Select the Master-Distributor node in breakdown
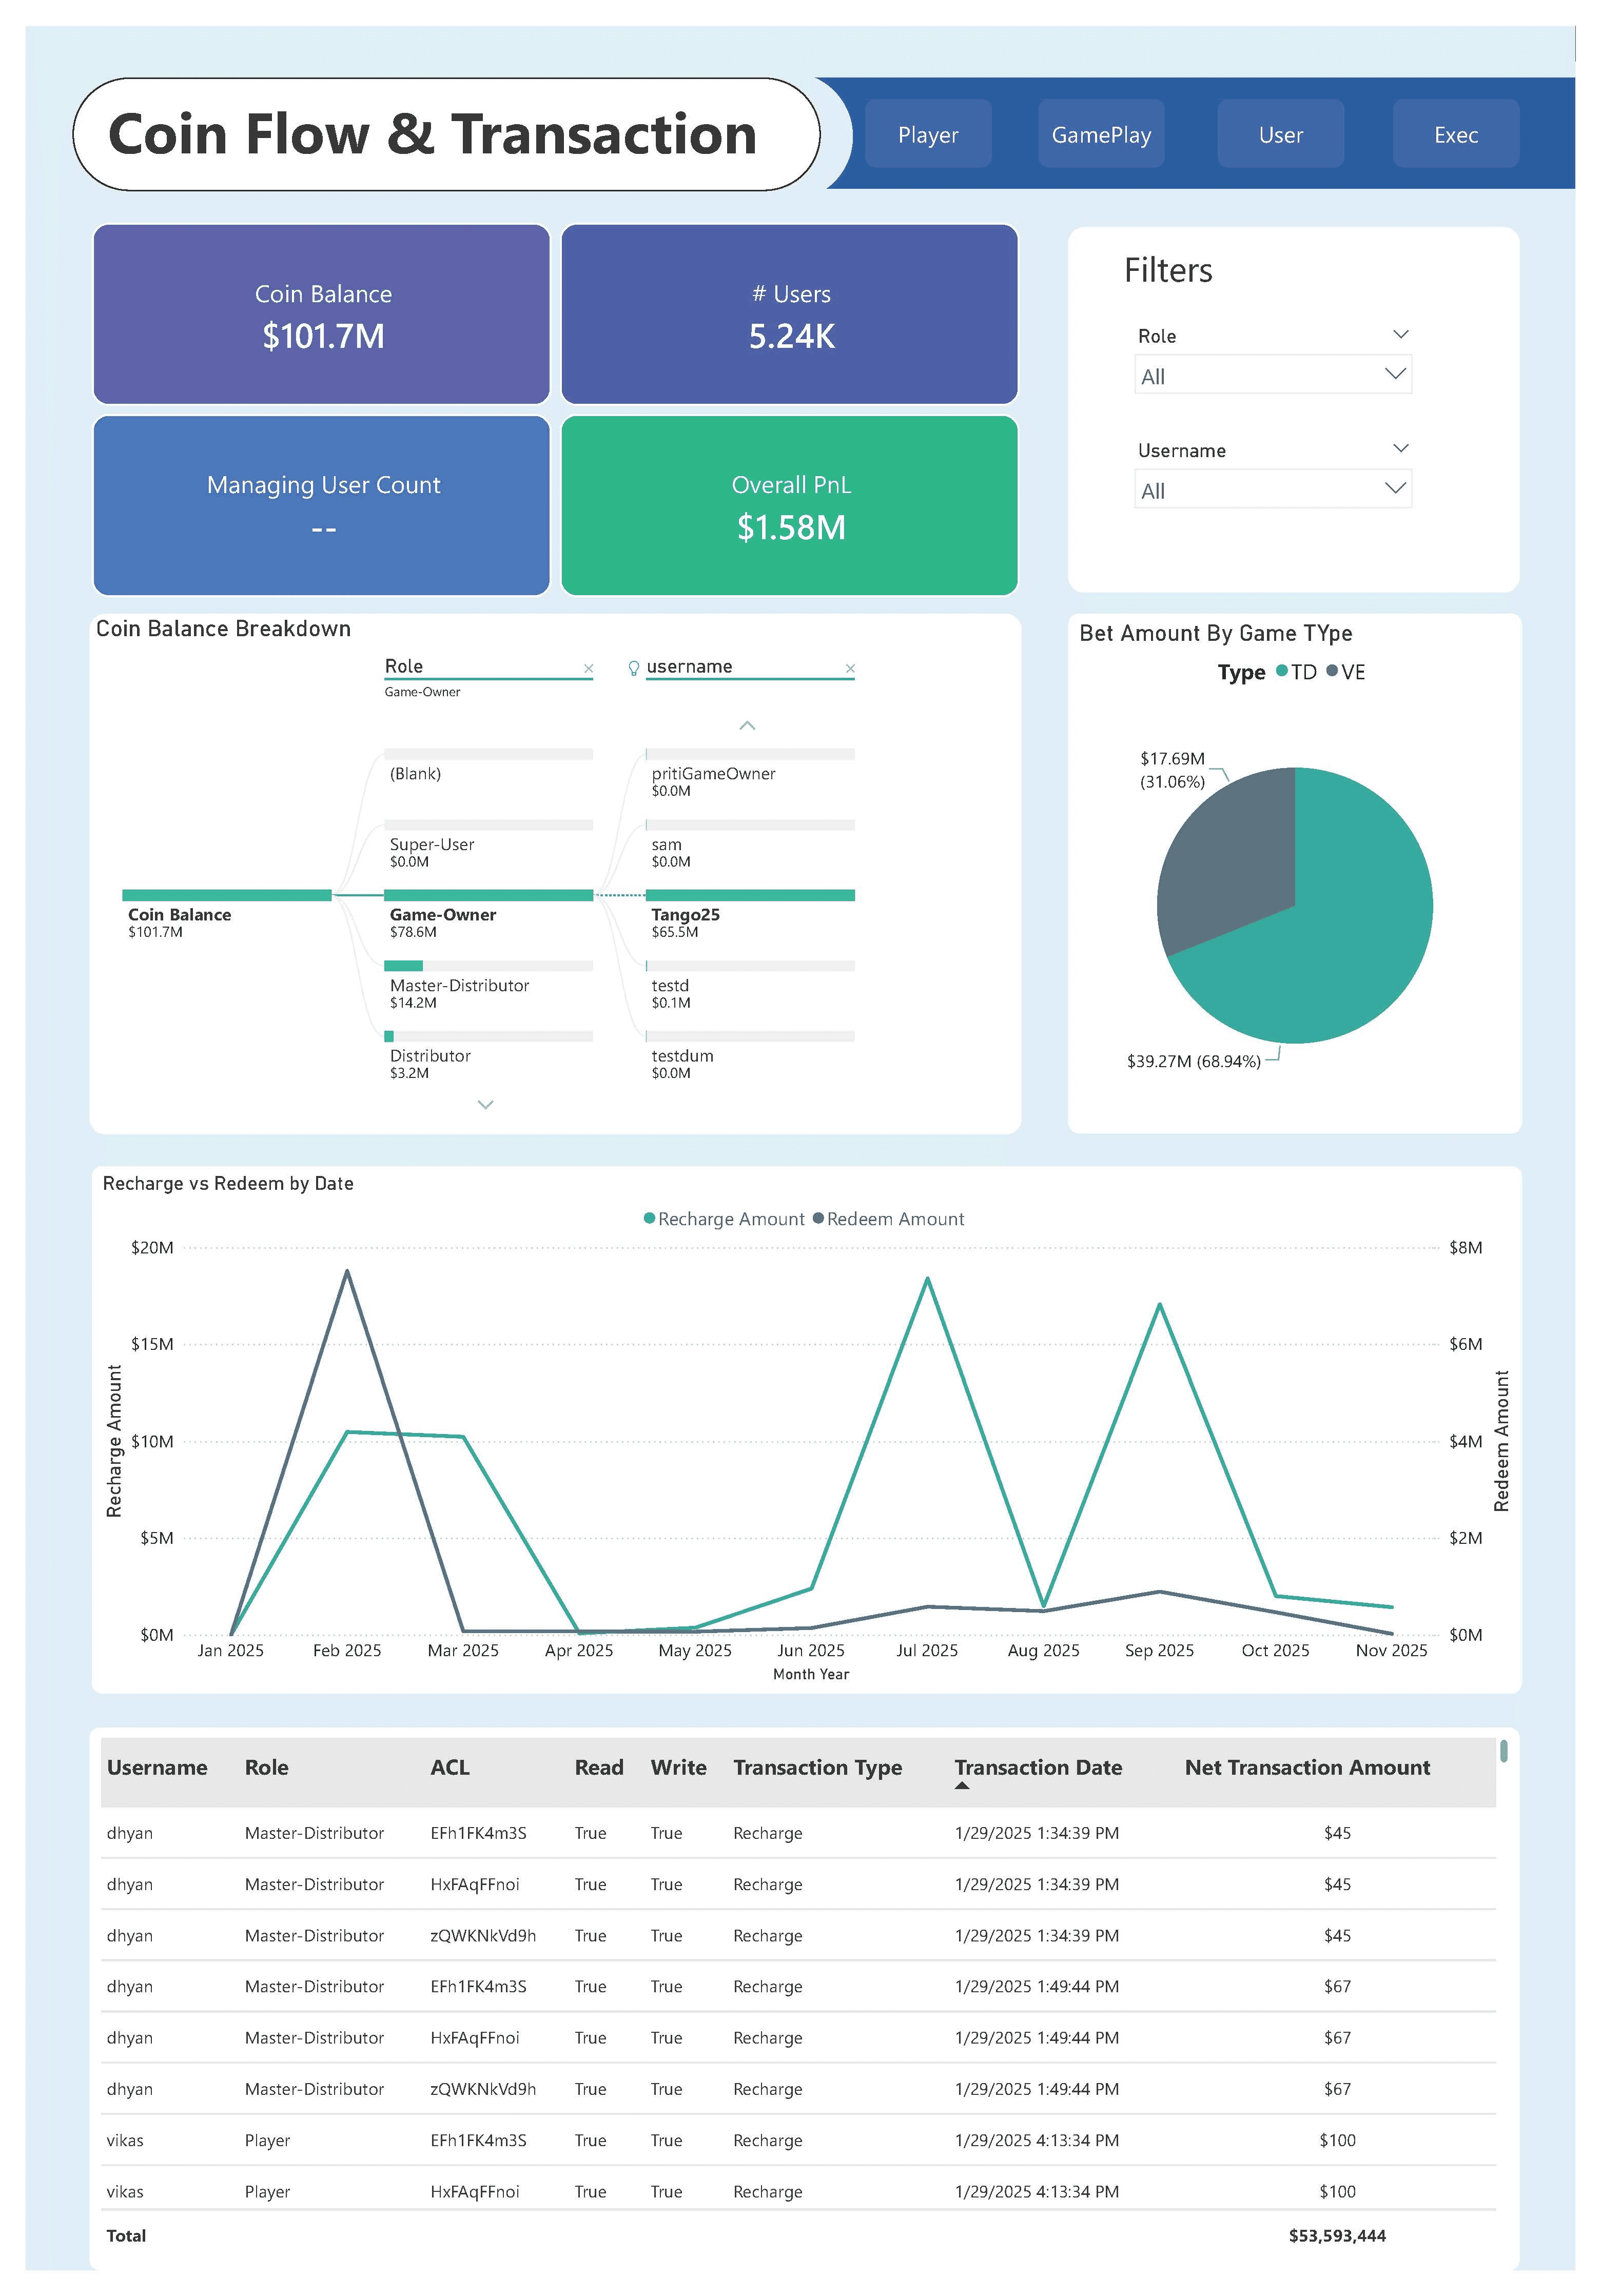Viewport: 1601px width, 2296px height. (x=459, y=985)
